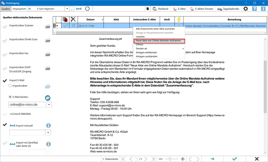Adjust the zoom slider handle

pyautogui.click(x=170, y=159)
